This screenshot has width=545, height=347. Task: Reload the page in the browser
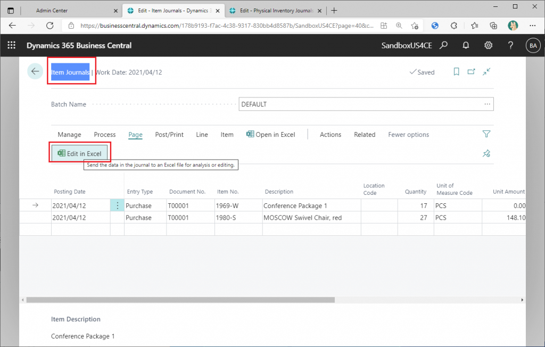50,26
